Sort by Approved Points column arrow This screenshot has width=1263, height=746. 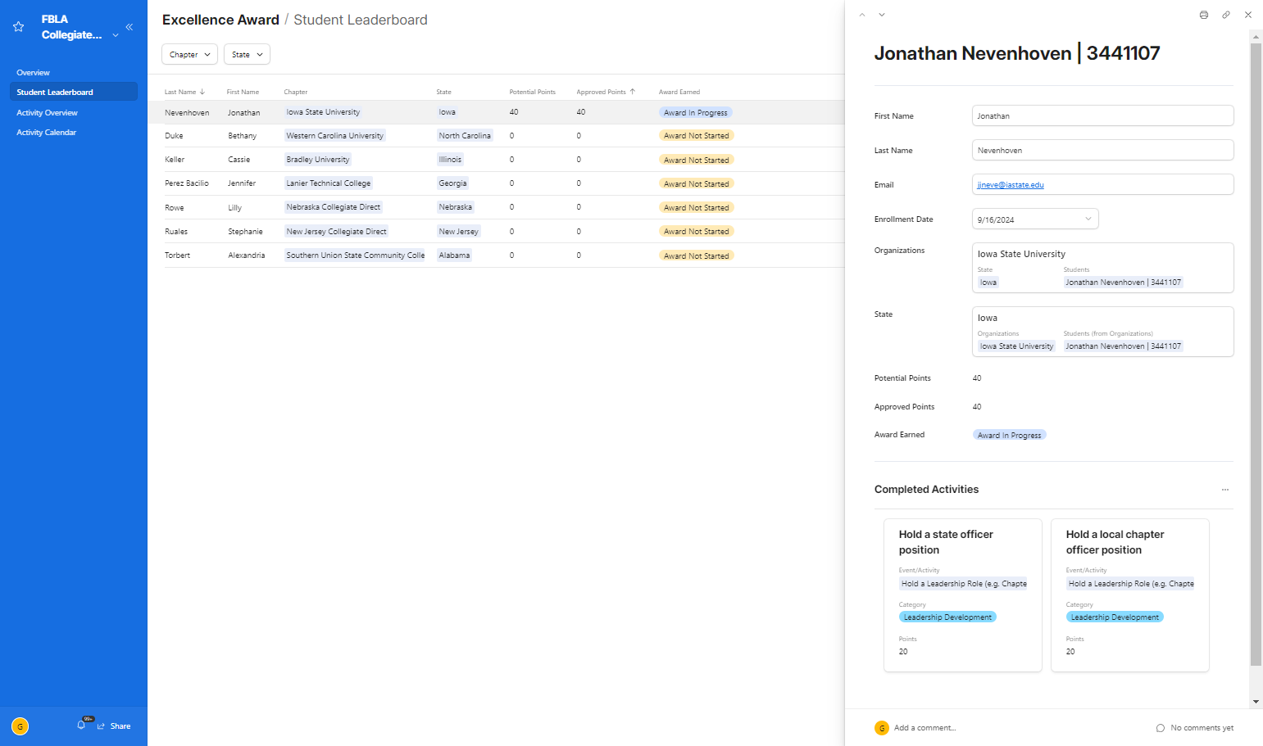[x=633, y=92]
